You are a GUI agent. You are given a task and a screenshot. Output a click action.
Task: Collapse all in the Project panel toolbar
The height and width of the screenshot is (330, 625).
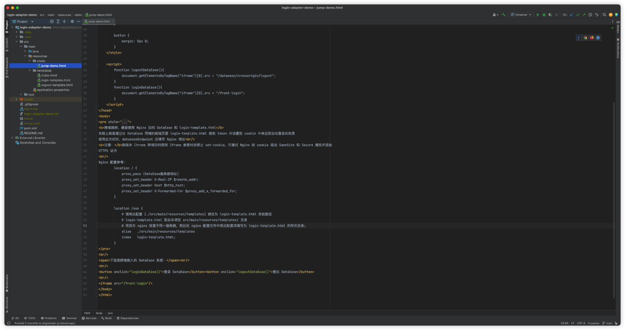(64, 21)
